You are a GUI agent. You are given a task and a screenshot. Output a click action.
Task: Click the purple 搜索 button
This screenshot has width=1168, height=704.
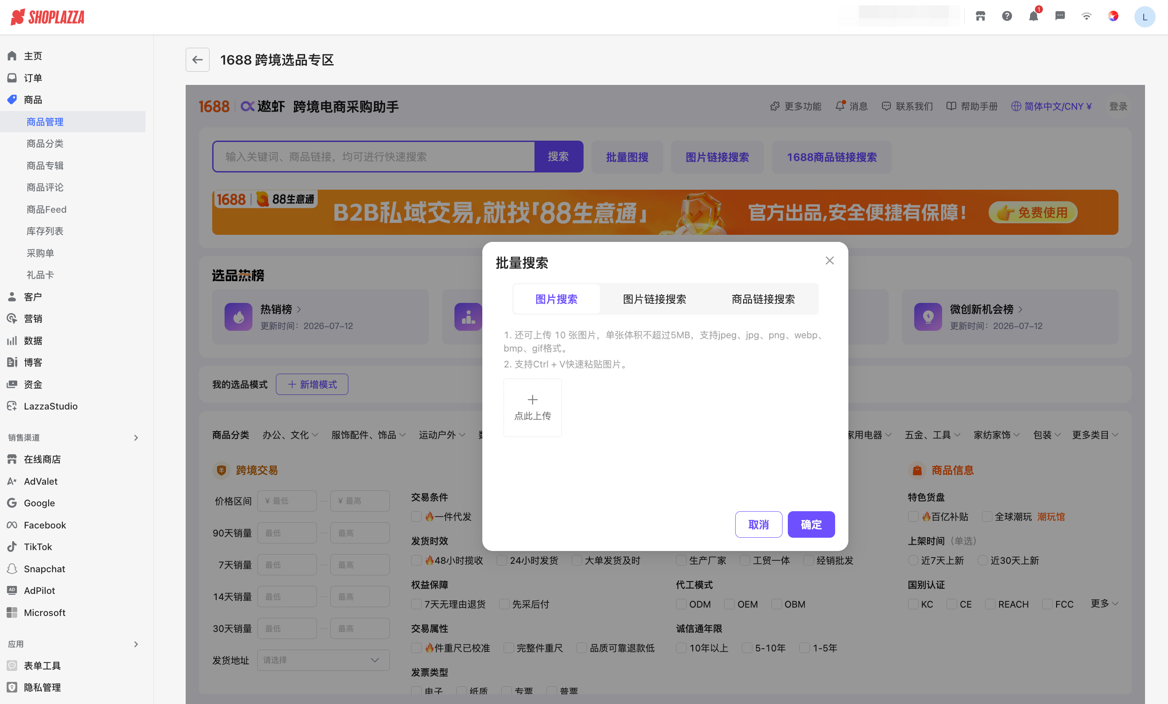point(558,157)
